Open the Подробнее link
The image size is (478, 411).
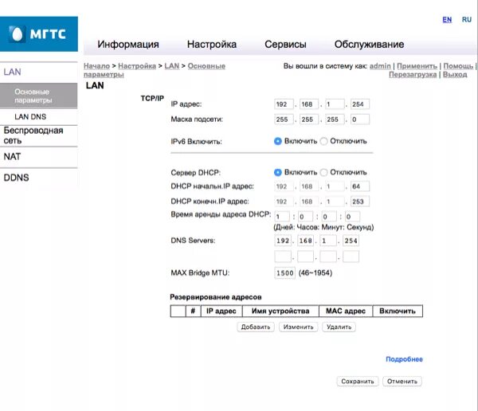point(404,359)
